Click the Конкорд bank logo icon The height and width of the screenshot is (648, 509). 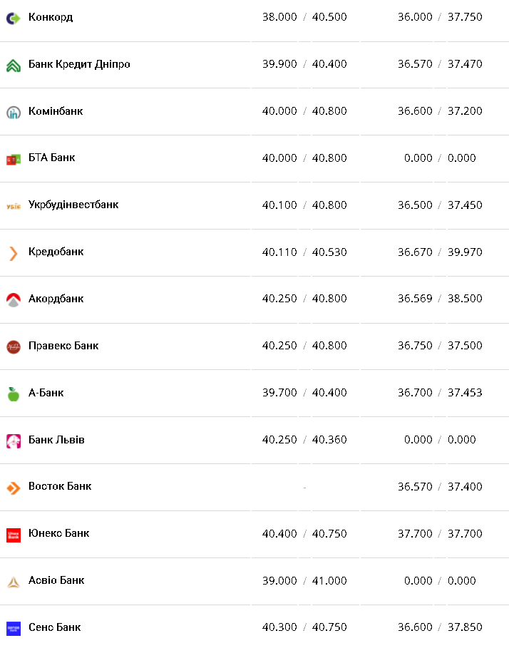coord(13,18)
